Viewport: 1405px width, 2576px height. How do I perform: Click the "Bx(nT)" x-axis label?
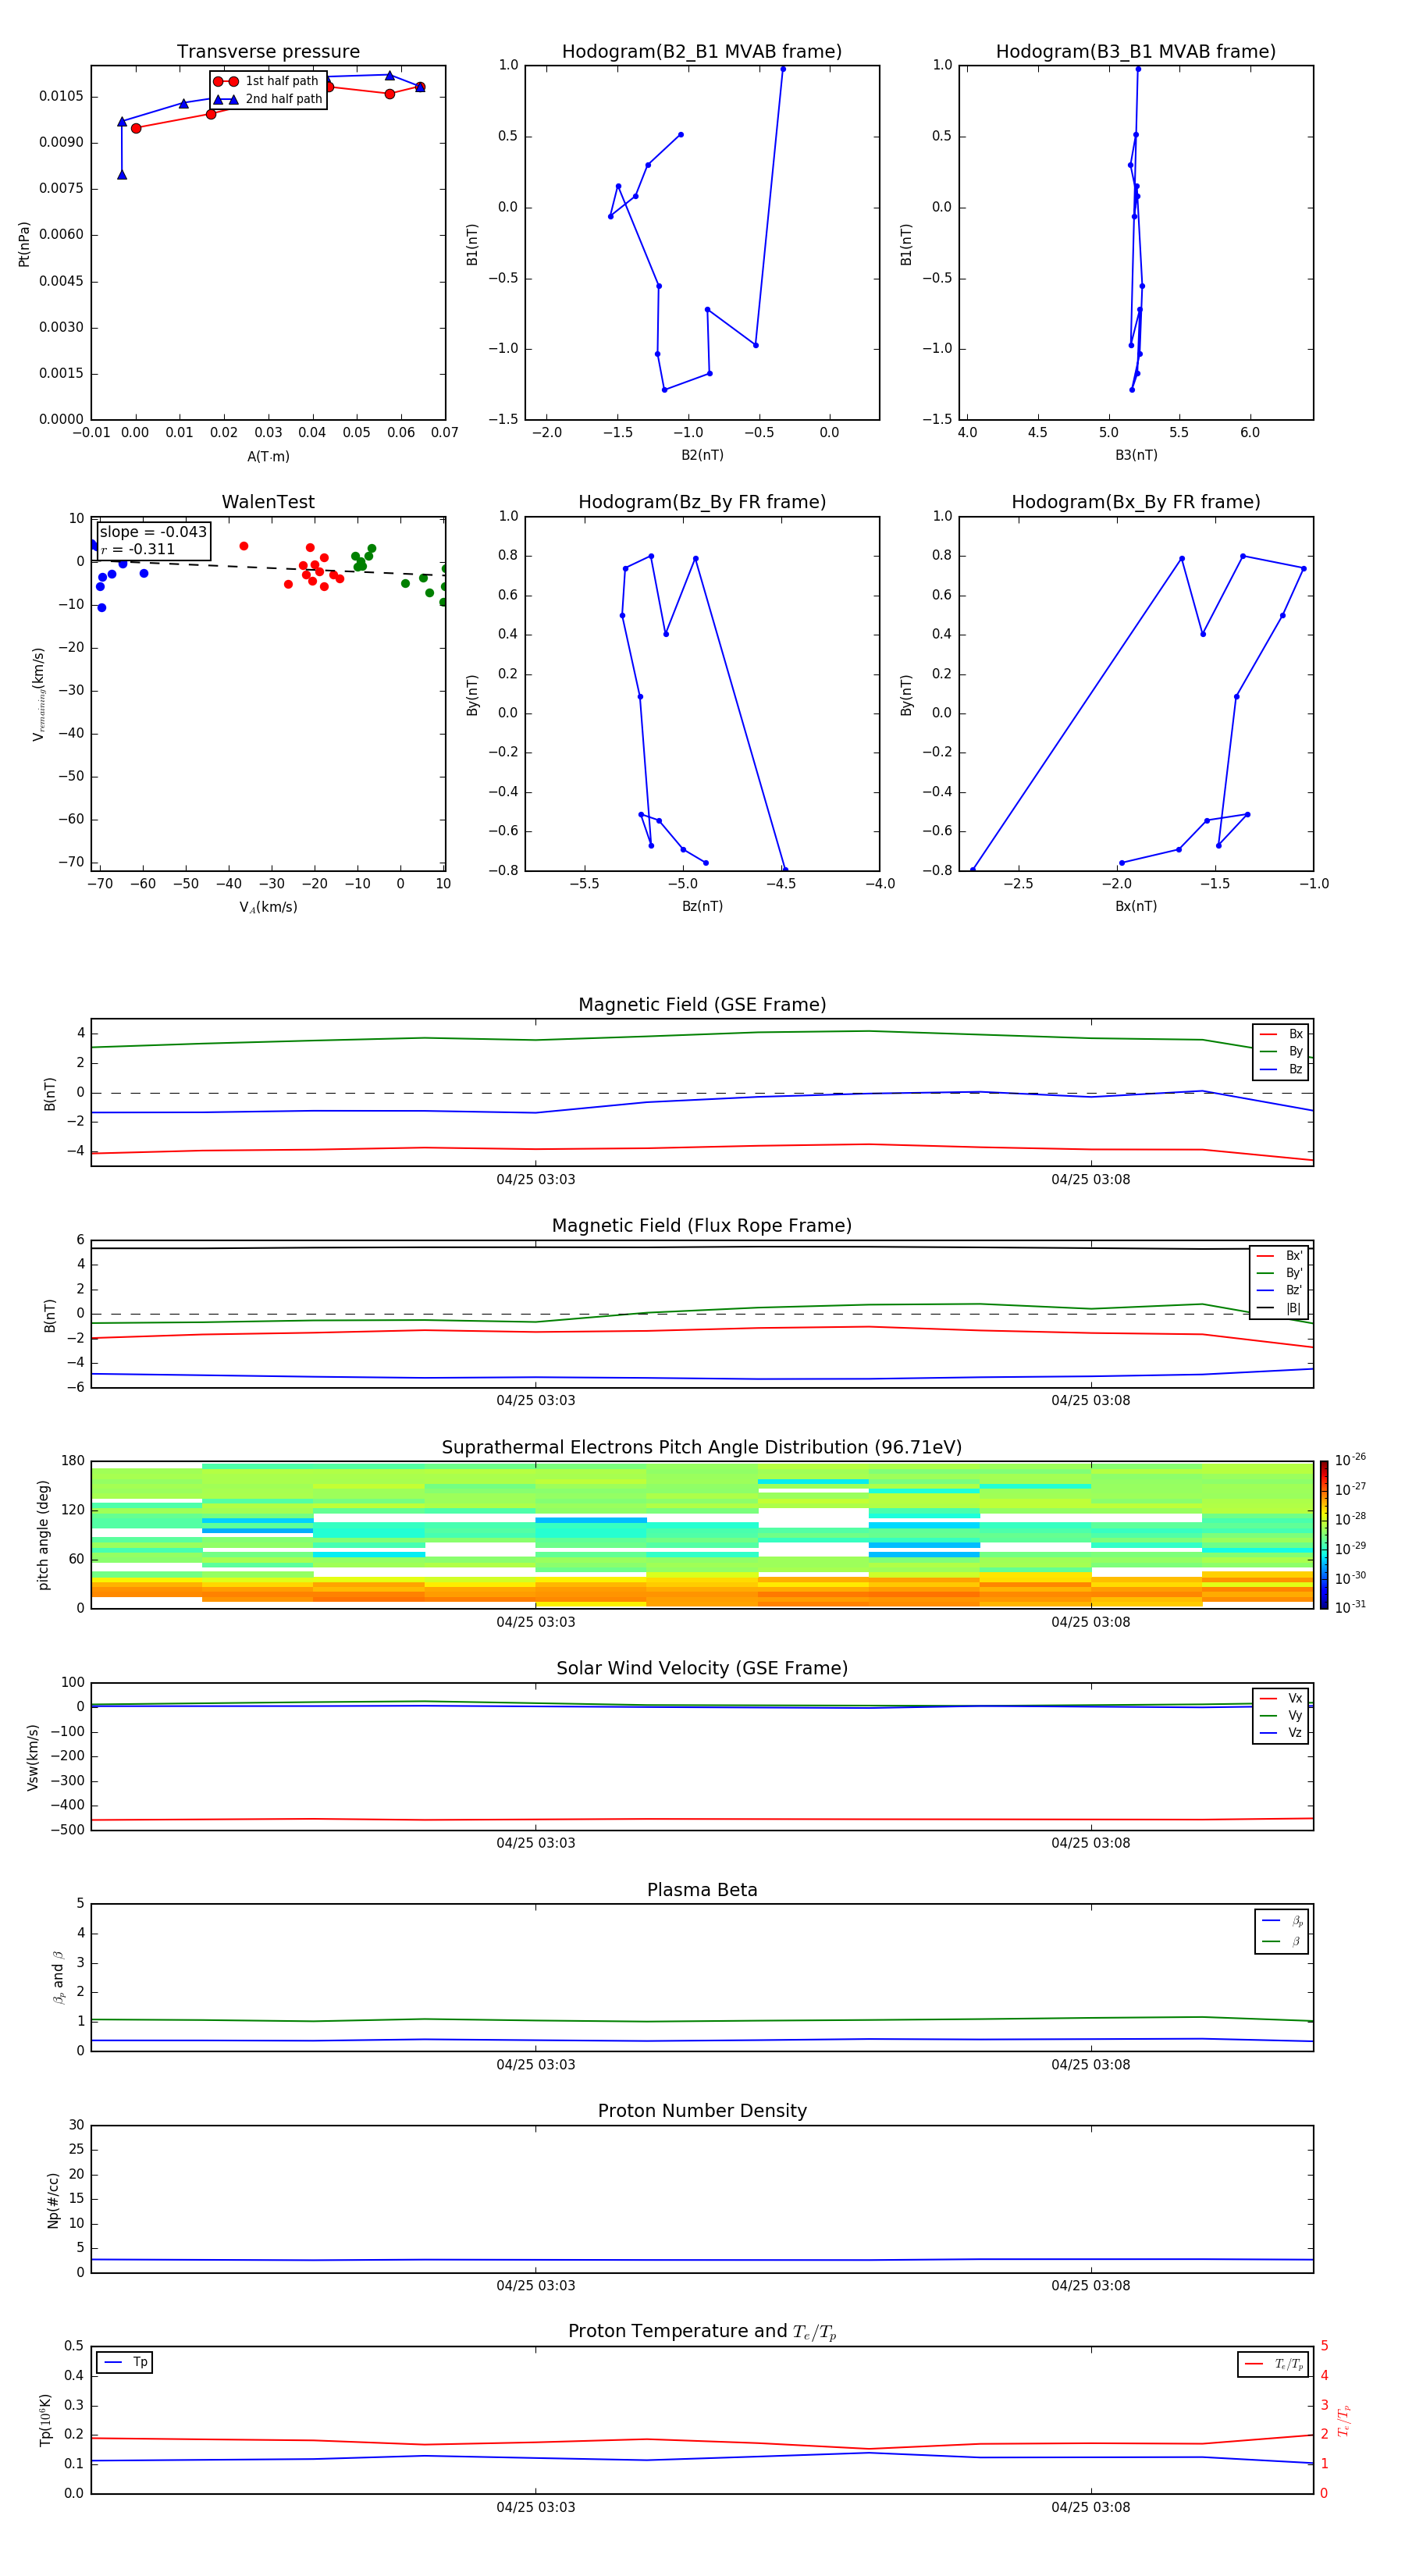click(1136, 906)
